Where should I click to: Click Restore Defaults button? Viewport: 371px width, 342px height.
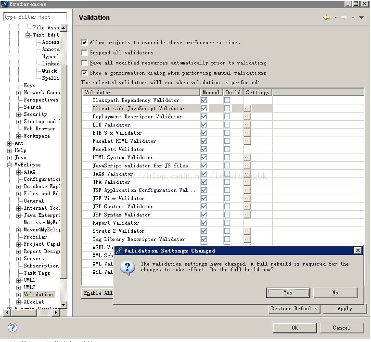click(x=294, y=309)
